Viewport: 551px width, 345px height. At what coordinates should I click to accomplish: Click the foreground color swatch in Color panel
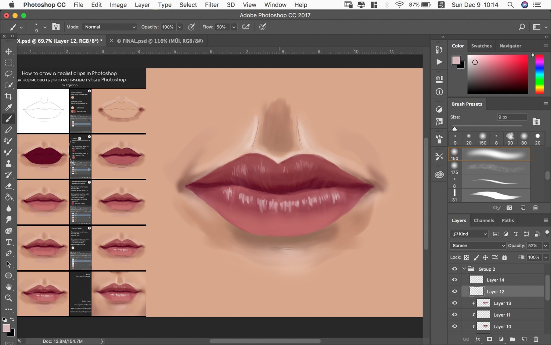pos(456,61)
